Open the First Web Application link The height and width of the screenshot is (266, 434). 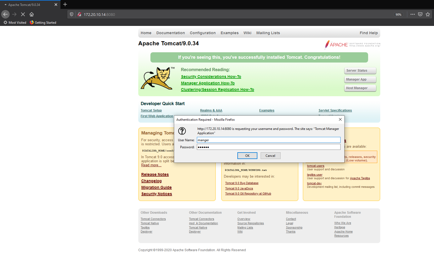(x=157, y=116)
